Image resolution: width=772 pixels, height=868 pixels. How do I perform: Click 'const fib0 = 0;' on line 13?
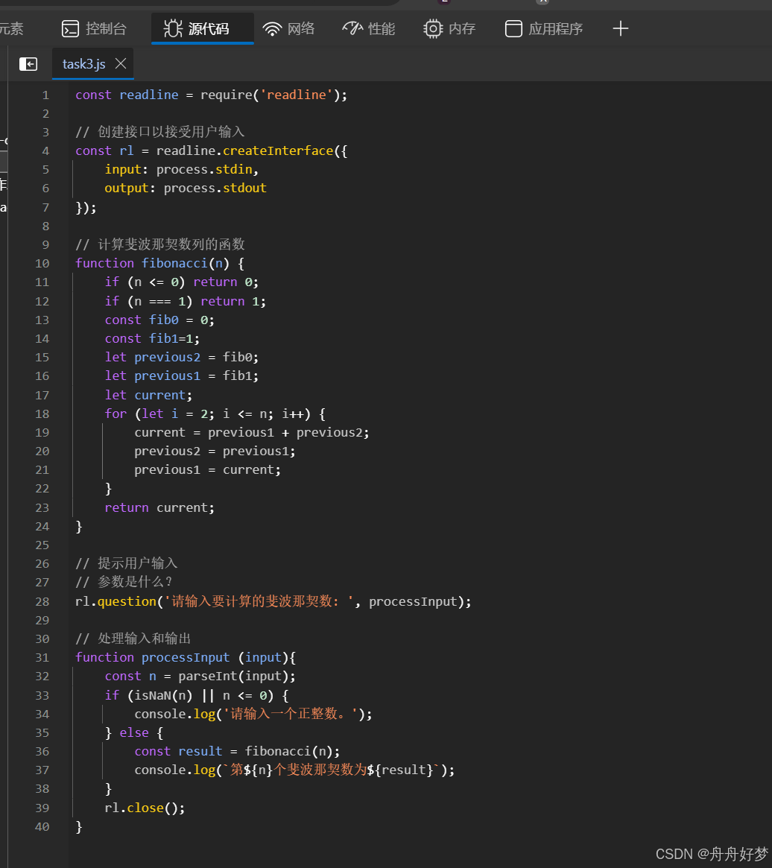click(159, 320)
